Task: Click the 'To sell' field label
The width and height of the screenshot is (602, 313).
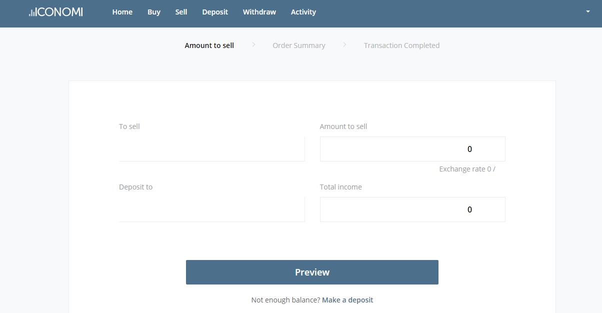Action: pyautogui.click(x=129, y=126)
